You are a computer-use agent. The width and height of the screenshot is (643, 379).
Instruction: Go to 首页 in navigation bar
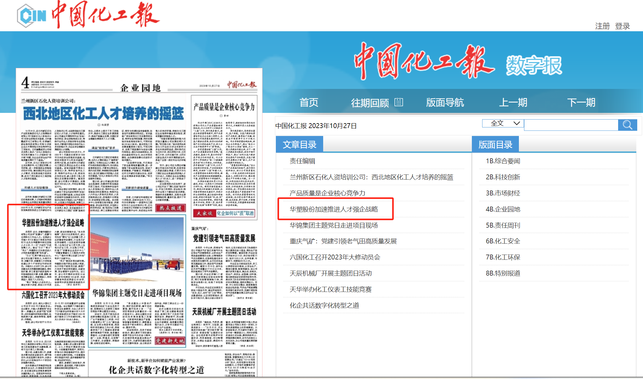[x=309, y=103]
